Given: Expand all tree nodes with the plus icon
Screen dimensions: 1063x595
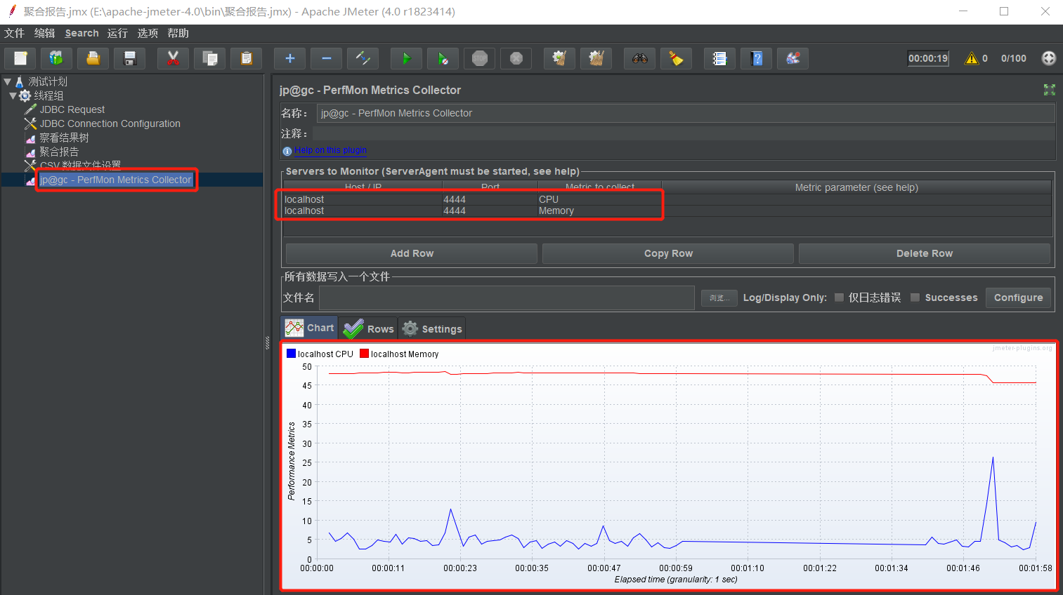Looking at the screenshot, I should (290, 58).
